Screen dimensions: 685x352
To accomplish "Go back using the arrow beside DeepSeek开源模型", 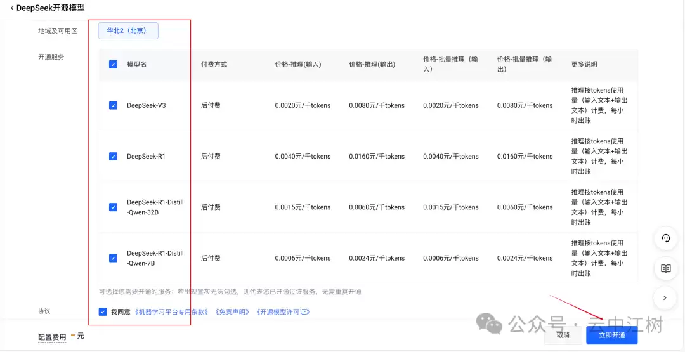I will [x=11, y=8].
